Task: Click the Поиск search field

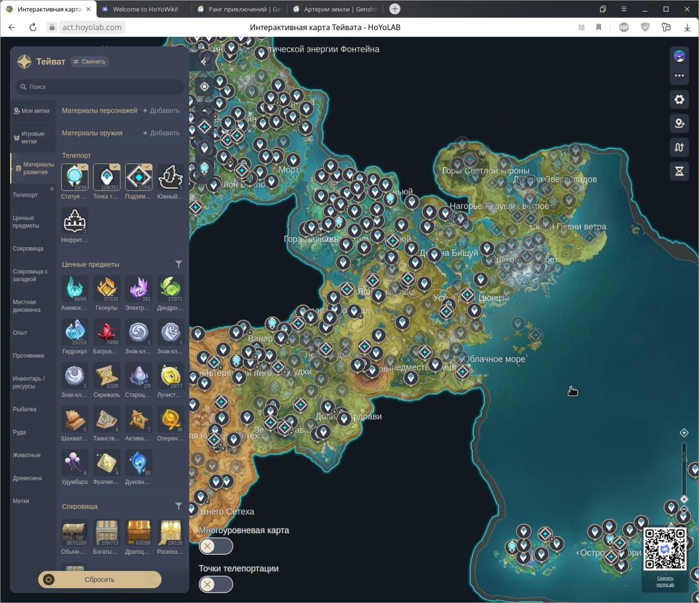Action: [99, 87]
